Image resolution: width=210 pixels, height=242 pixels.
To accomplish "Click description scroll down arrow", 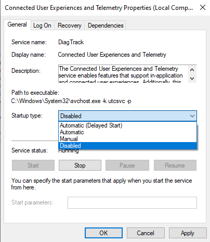I will click(192, 79).
